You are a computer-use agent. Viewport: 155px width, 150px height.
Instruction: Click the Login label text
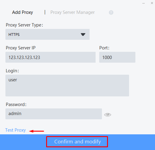pyautogui.click(x=12, y=71)
